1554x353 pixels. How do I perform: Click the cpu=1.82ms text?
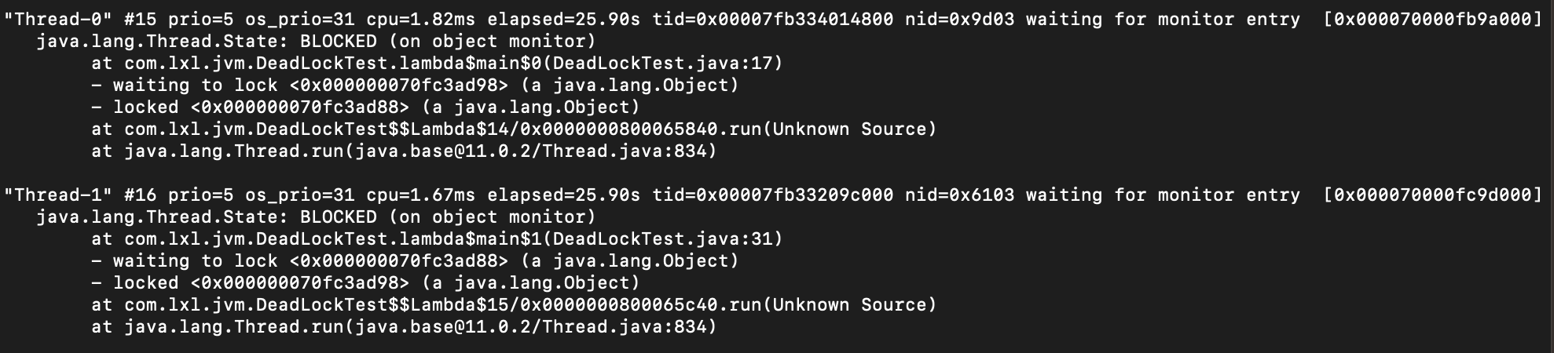[421, 19]
